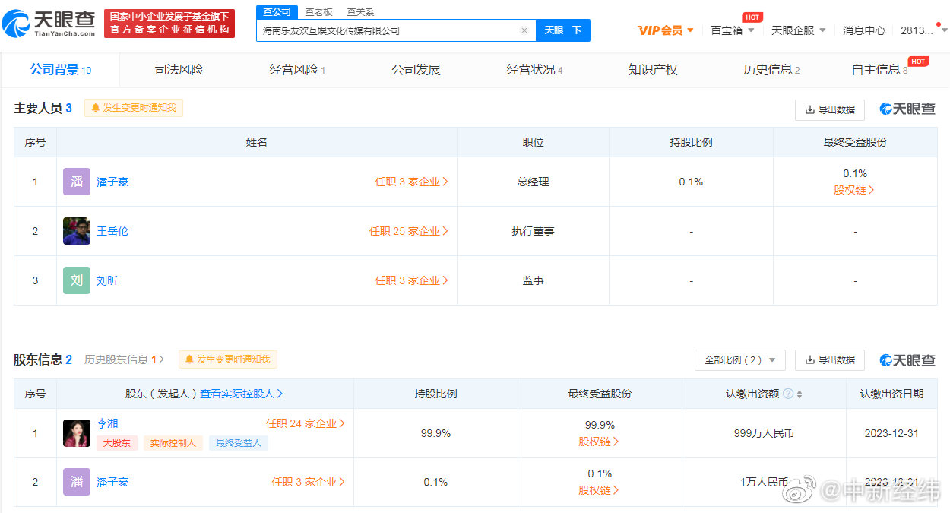Expand 任职 24 家企业 for 李湘
Screen dimensions: 950x513
306,423
